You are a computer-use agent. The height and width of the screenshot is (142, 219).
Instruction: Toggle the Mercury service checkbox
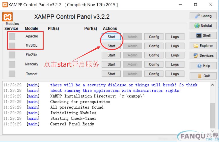pyautogui.click(x=12, y=64)
